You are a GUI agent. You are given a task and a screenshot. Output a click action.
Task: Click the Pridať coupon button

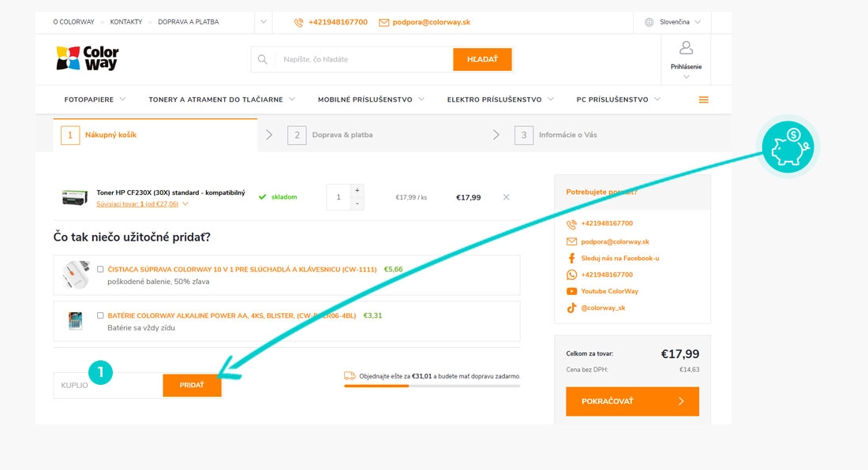pos(192,385)
